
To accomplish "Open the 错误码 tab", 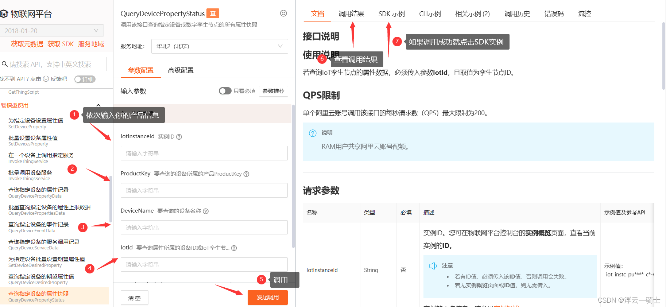I will coord(554,14).
